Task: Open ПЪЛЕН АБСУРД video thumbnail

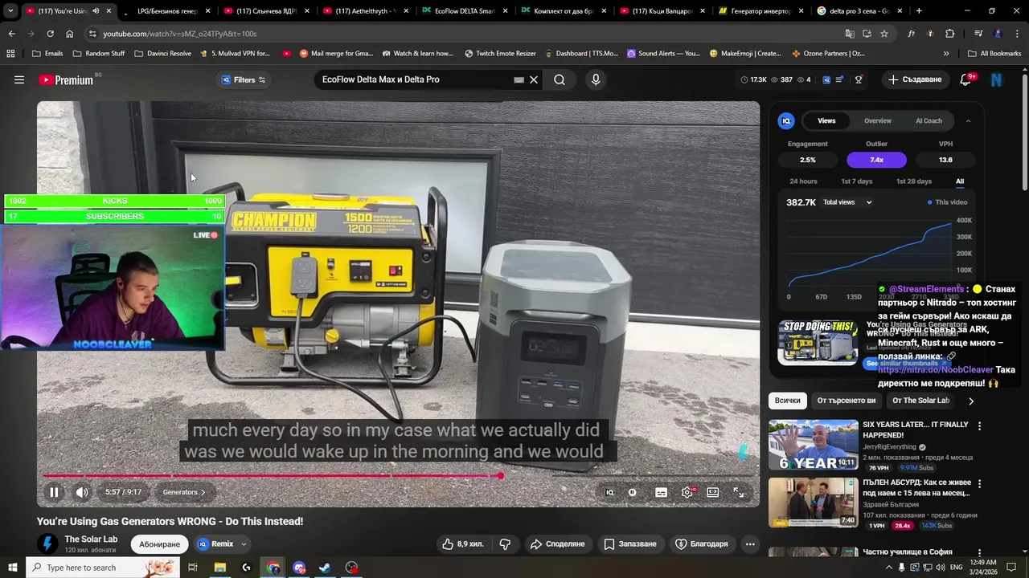Action: click(813, 503)
